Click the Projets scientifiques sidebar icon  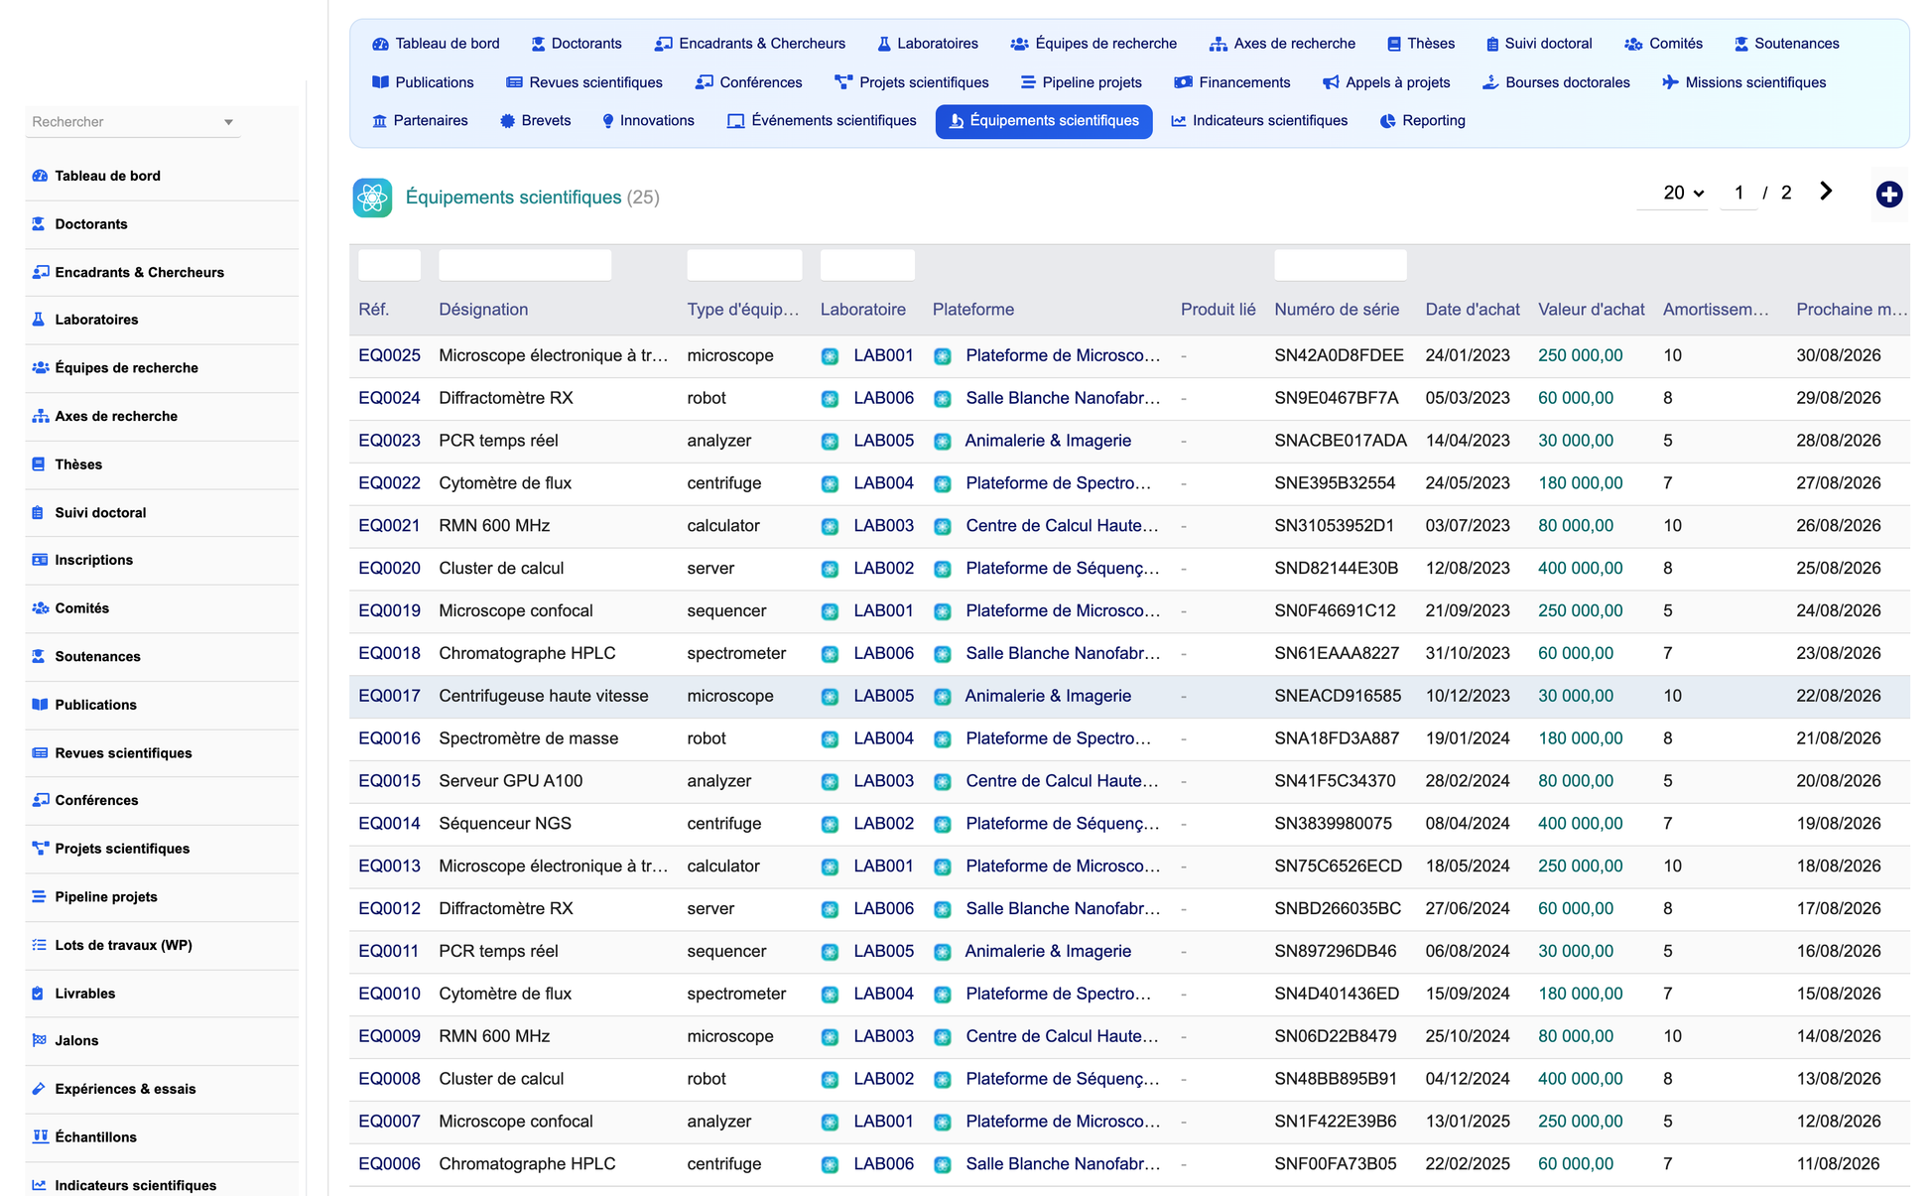(40, 849)
